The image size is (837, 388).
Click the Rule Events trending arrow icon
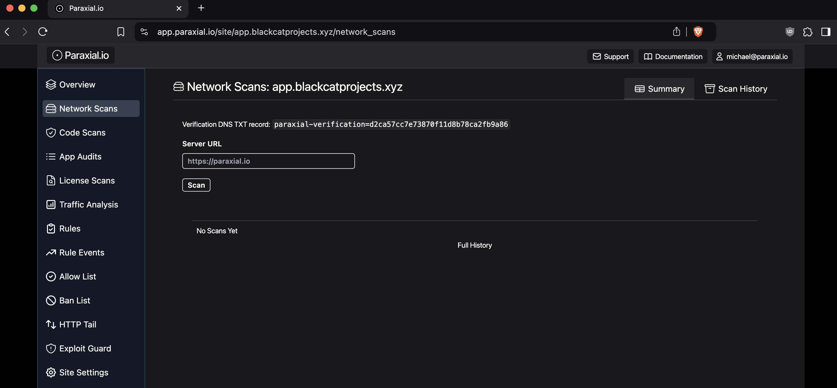(51, 252)
